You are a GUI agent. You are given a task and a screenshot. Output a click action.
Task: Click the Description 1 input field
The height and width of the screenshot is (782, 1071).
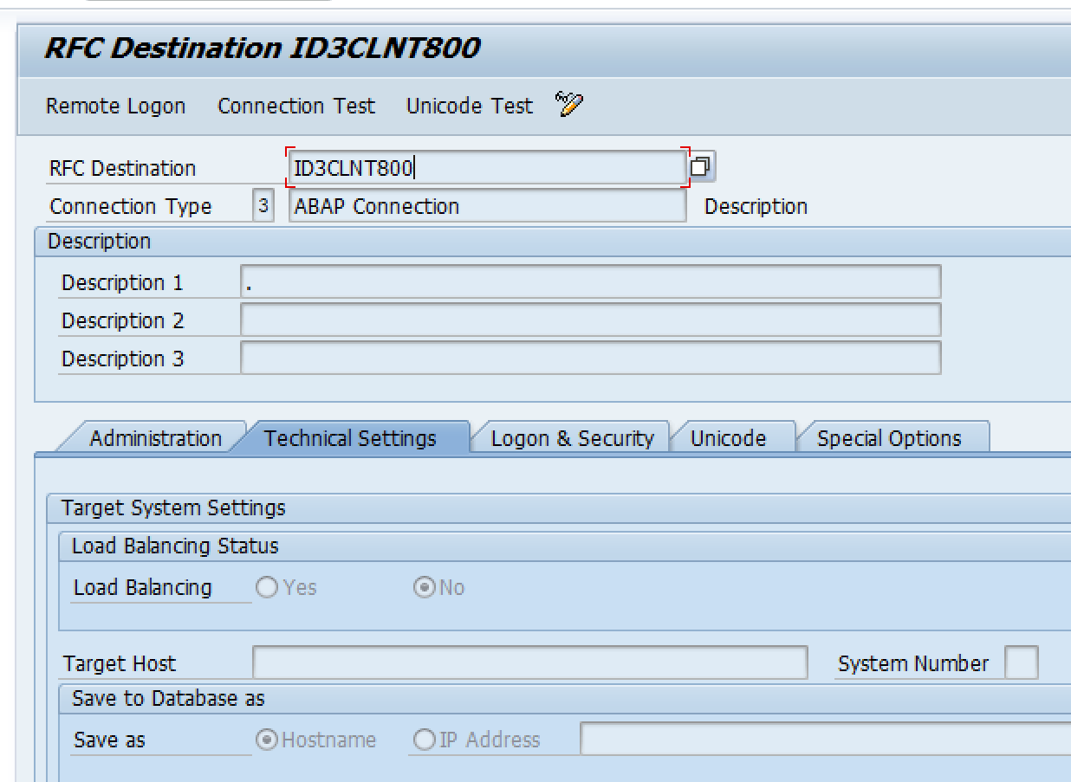pos(589,282)
